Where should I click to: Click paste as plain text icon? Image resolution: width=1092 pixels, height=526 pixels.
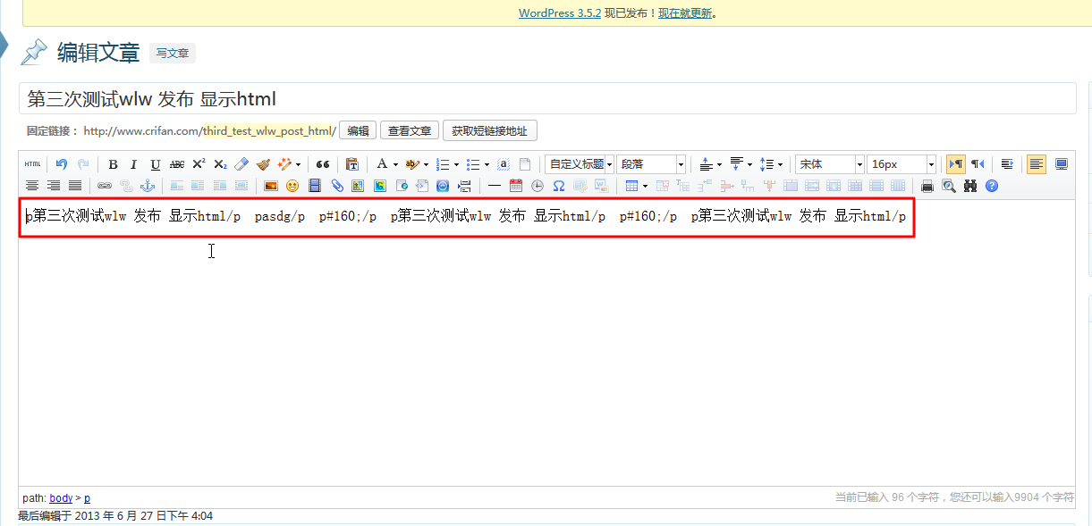pyautogui.click(x=352, y=164)
